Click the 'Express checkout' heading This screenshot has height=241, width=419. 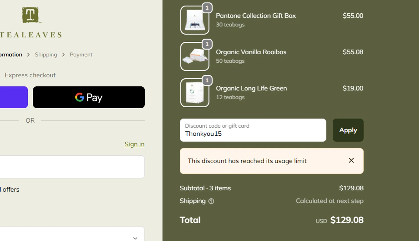coord(30,75)
